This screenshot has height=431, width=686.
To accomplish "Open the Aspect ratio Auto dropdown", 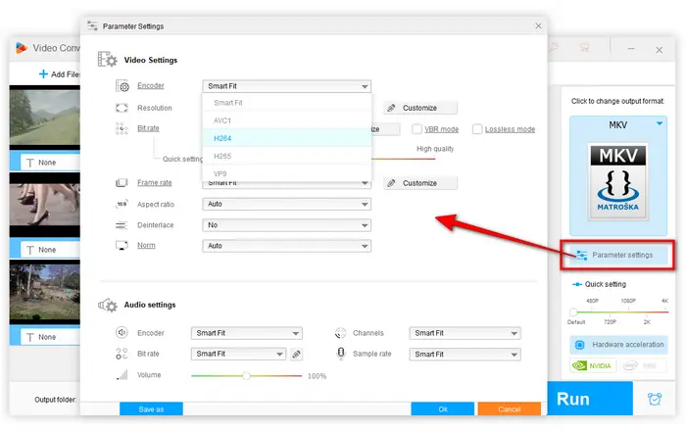I will pyautogui.click(x=286, y=204).
